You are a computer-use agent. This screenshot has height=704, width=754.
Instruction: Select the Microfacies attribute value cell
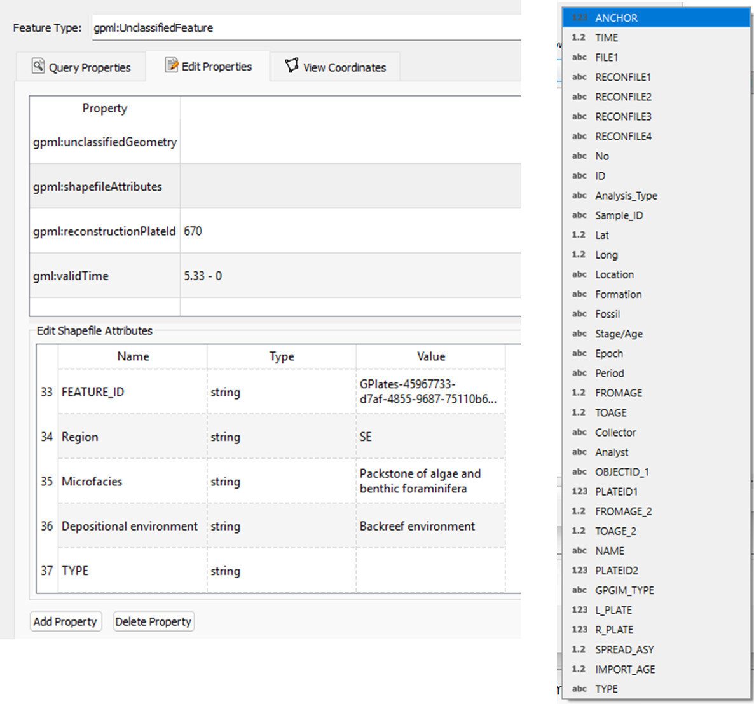point(430,481)
